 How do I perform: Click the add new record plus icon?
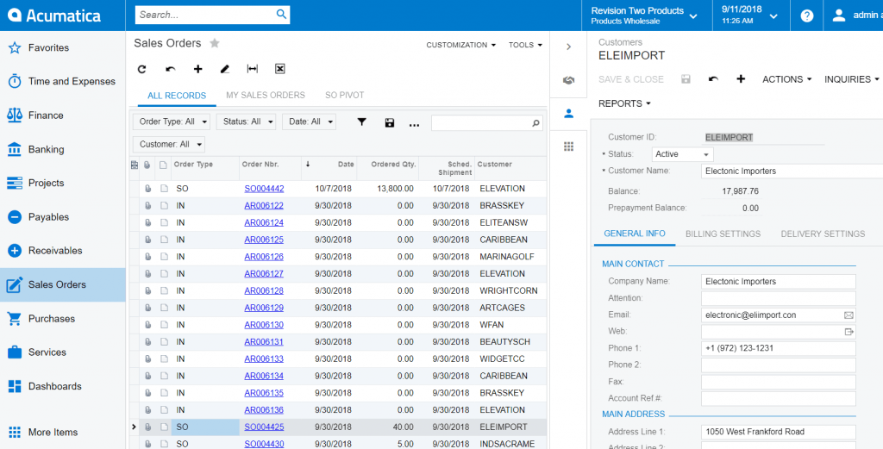pos(197,69)
